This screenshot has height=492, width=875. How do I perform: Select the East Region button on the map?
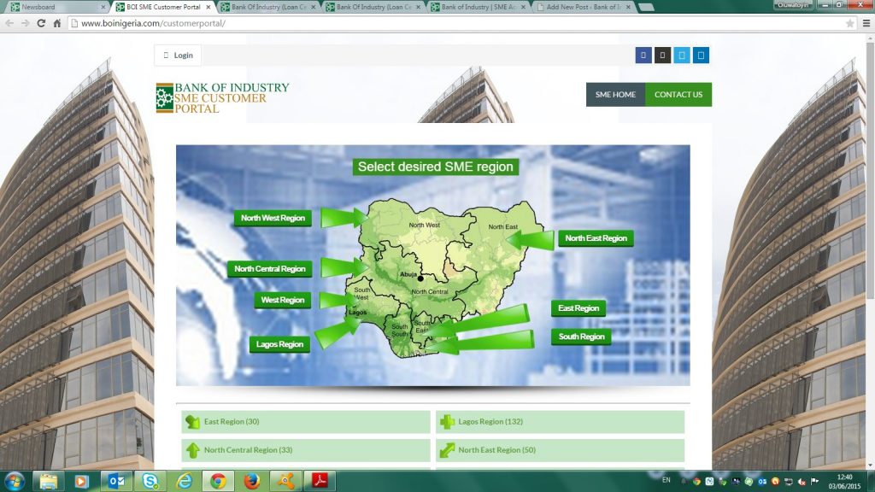(578, 307)
